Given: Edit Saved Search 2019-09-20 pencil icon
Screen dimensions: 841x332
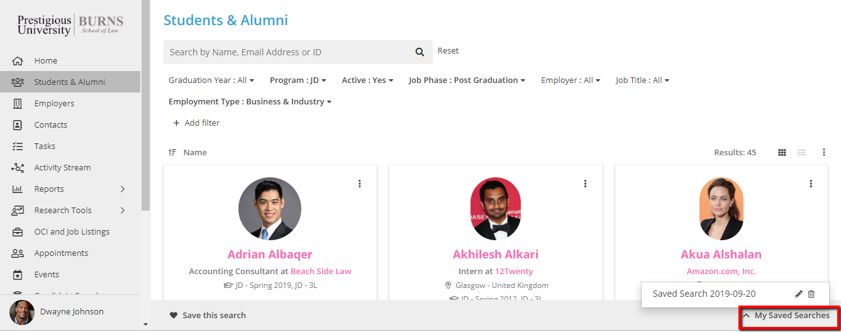Looking at the screenshot, I should [799, 294].
